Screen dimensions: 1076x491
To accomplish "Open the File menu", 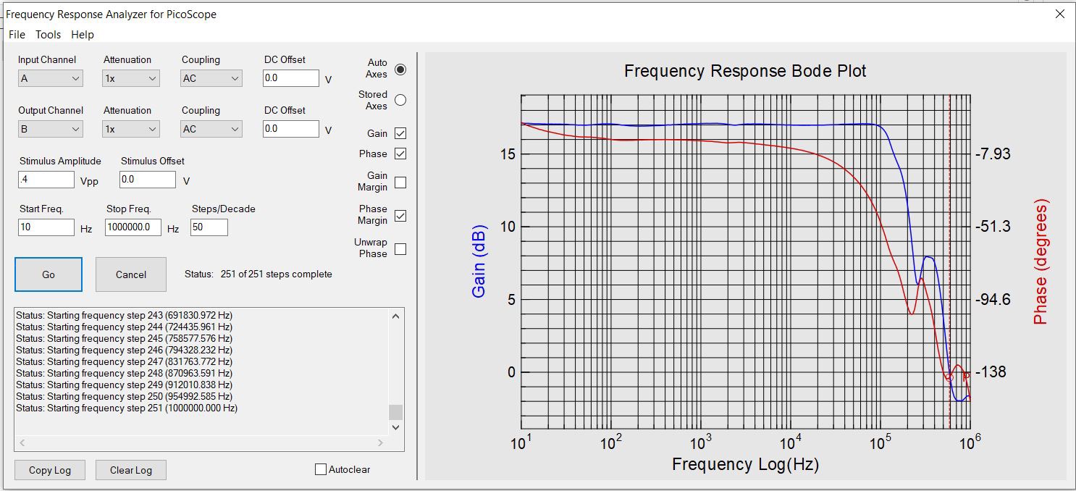I will pyautogui.click(x=17, y=35).
